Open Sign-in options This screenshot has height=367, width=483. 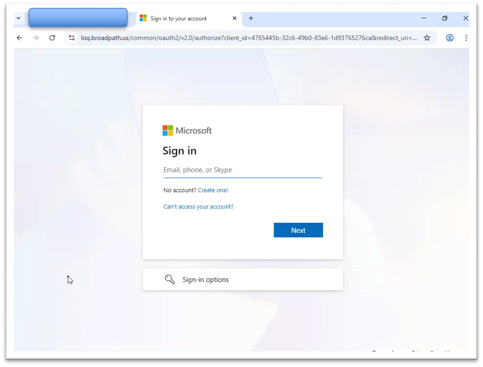tap(243, 279)
